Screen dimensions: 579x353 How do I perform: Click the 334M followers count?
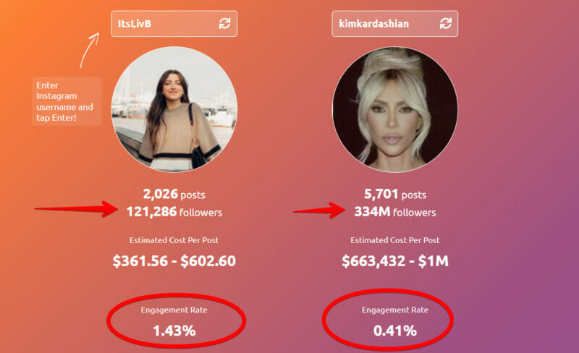pyautogui.click(x=395, y=212)
